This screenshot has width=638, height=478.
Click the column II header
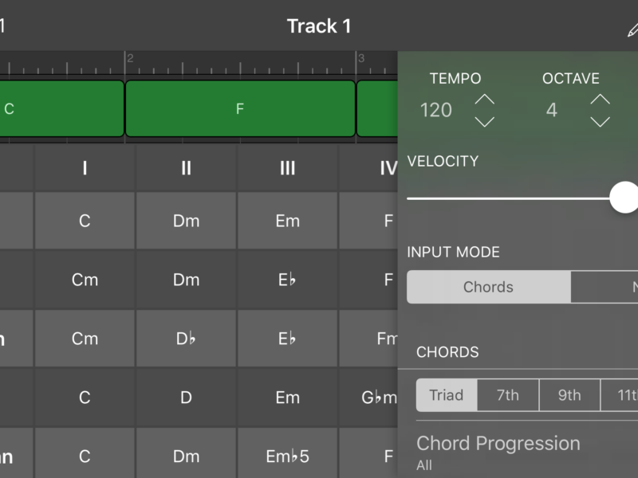tap(186, 168)
